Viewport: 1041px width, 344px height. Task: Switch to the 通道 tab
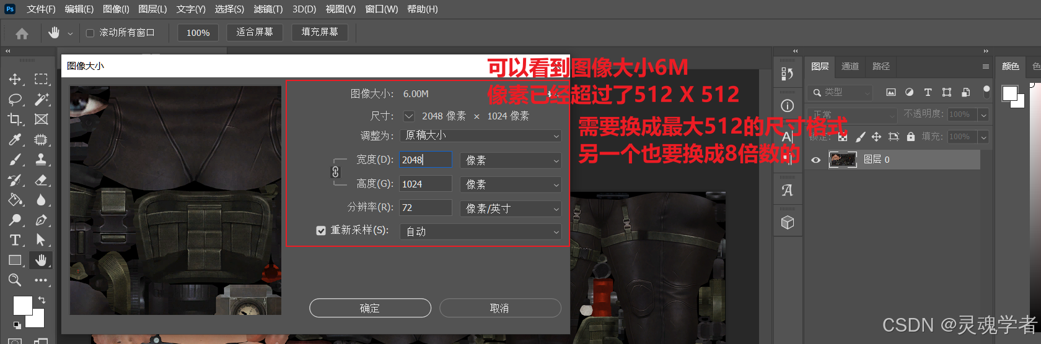pyautogui.click(x=850, y=66)
